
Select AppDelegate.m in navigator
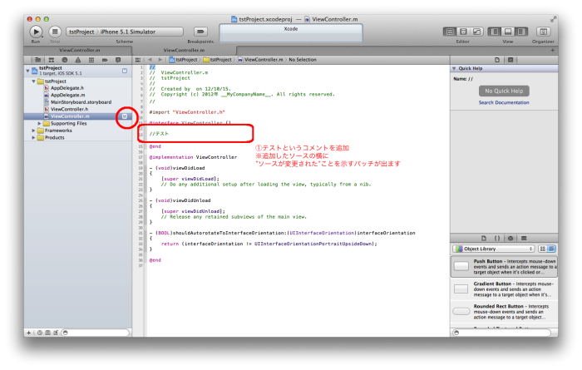(x=78, y=95)
